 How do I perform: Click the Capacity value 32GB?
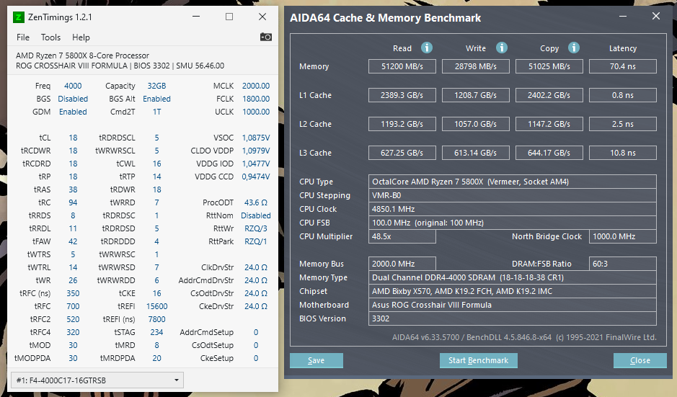point(156,86)
